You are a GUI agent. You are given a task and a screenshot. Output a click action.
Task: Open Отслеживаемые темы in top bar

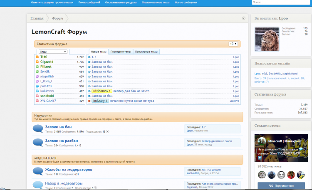point(156,2)
